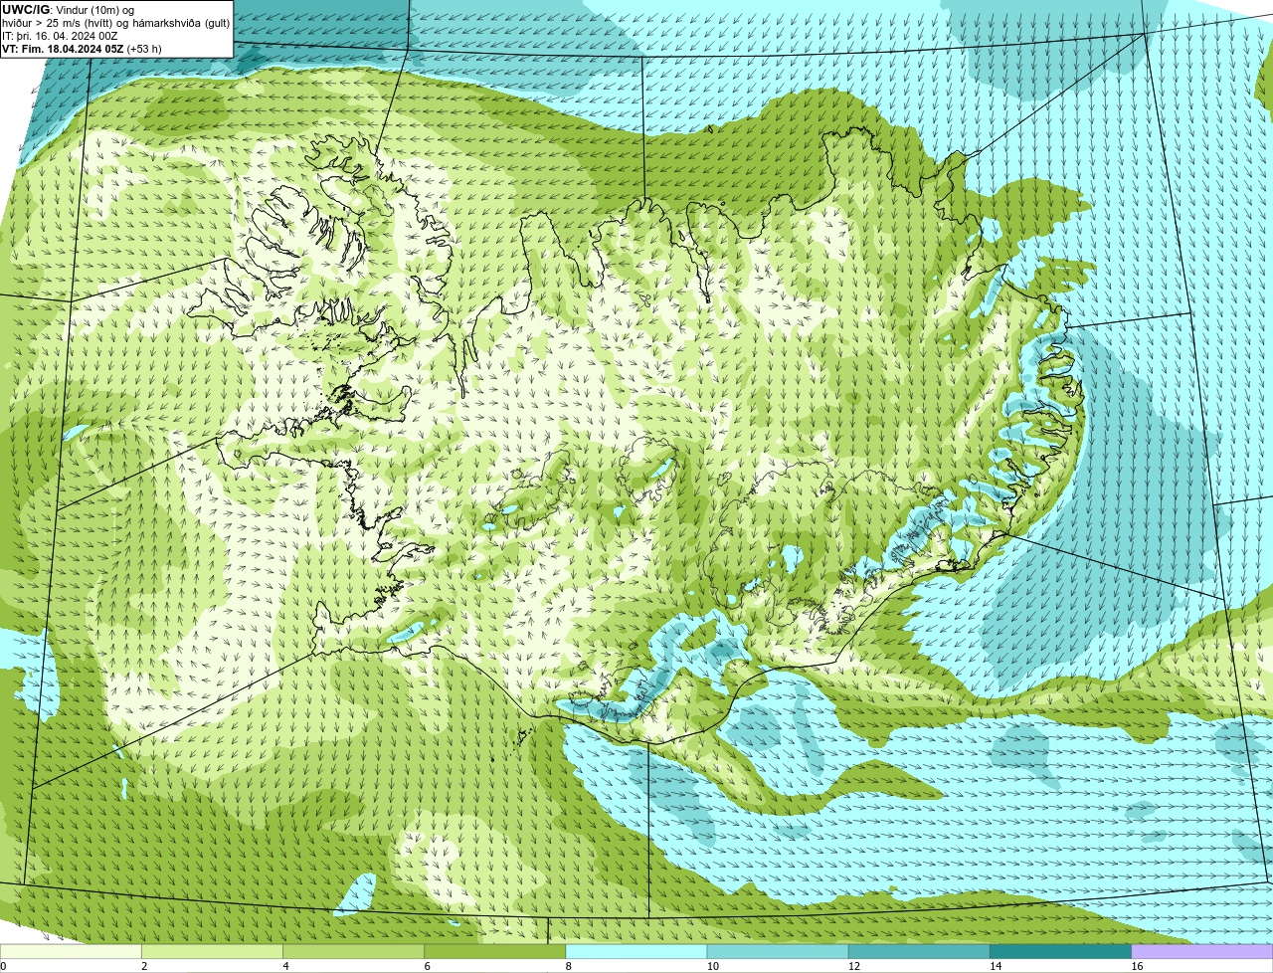Click the text 'hviður > 25 m/s (hvítt) og hámarkshviða (gult)'
1273x973 pixels.
coord(115,23)
